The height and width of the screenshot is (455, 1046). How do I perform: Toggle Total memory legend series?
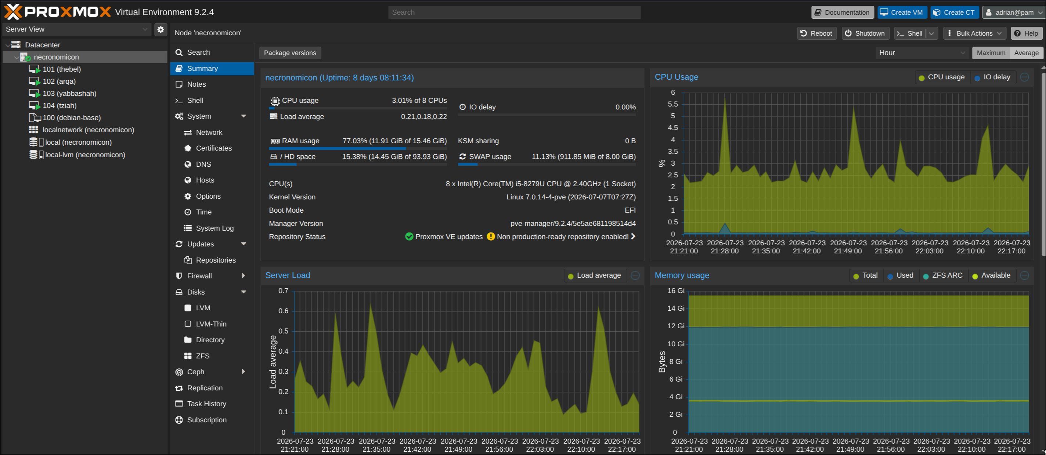pos(865,275)
